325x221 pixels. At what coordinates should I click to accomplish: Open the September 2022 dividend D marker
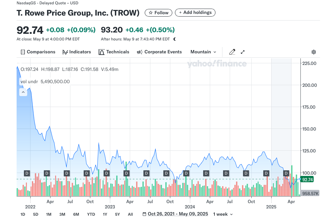pyautogui.click(x=87, y=173)
